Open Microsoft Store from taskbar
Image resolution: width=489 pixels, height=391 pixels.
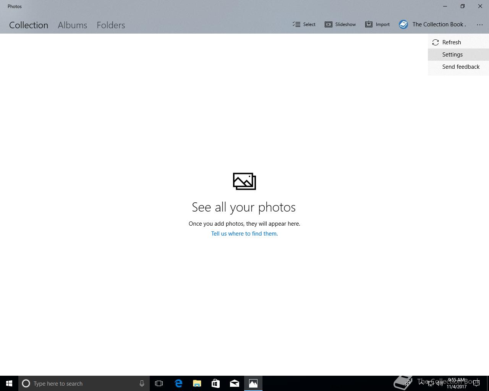[x=215, y=383]
